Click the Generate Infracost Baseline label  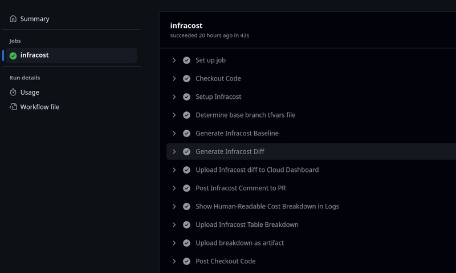[x=237, y=134]
